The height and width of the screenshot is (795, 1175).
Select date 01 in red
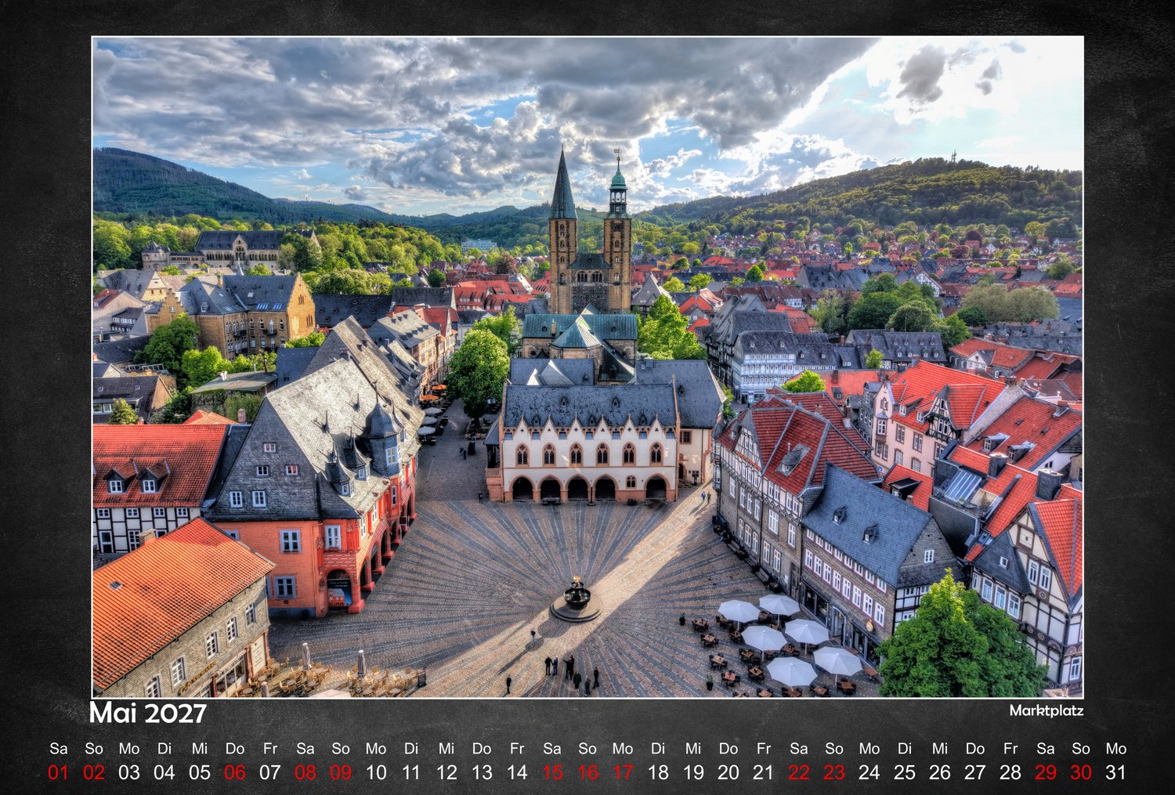[x=59, y=772]
